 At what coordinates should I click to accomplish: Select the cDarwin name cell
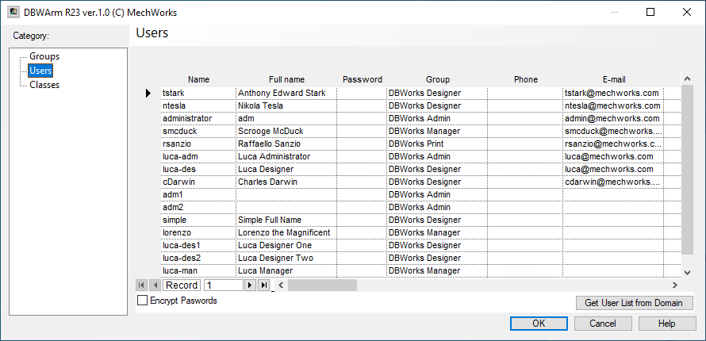tap(198, 182)
